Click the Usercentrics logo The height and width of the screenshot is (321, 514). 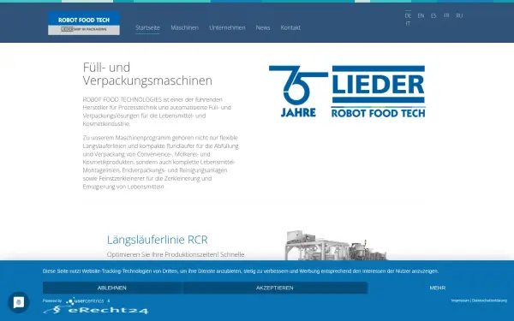click(85, 300)
